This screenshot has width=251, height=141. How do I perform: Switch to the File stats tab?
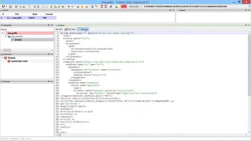click(x=70, y=29)
